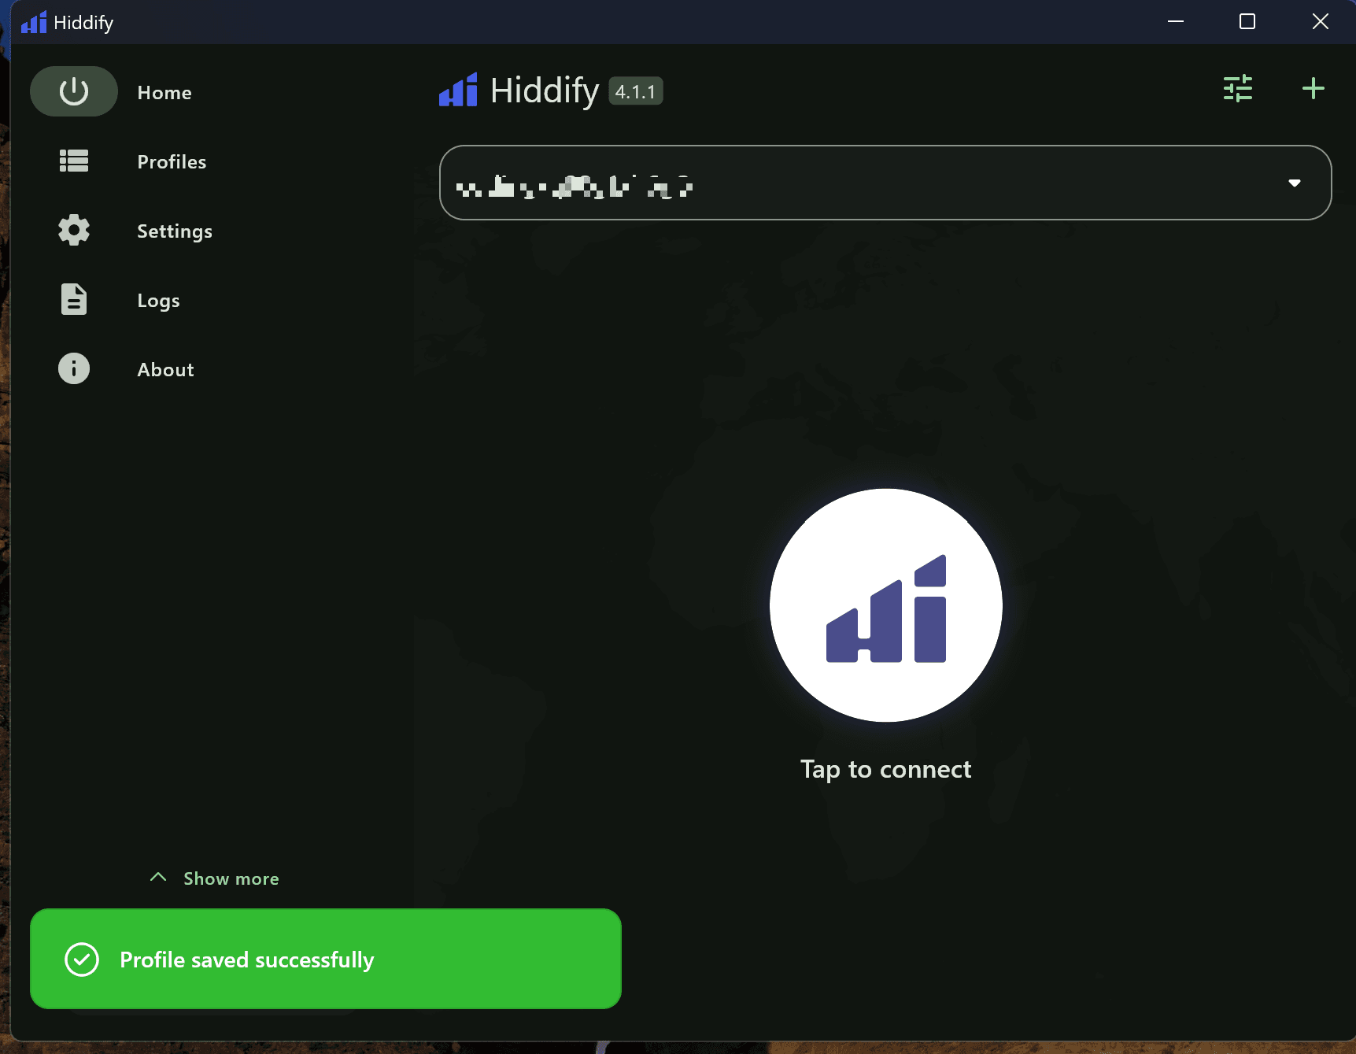
Task: Click the Profiles list icon
Action: point(74,161)
